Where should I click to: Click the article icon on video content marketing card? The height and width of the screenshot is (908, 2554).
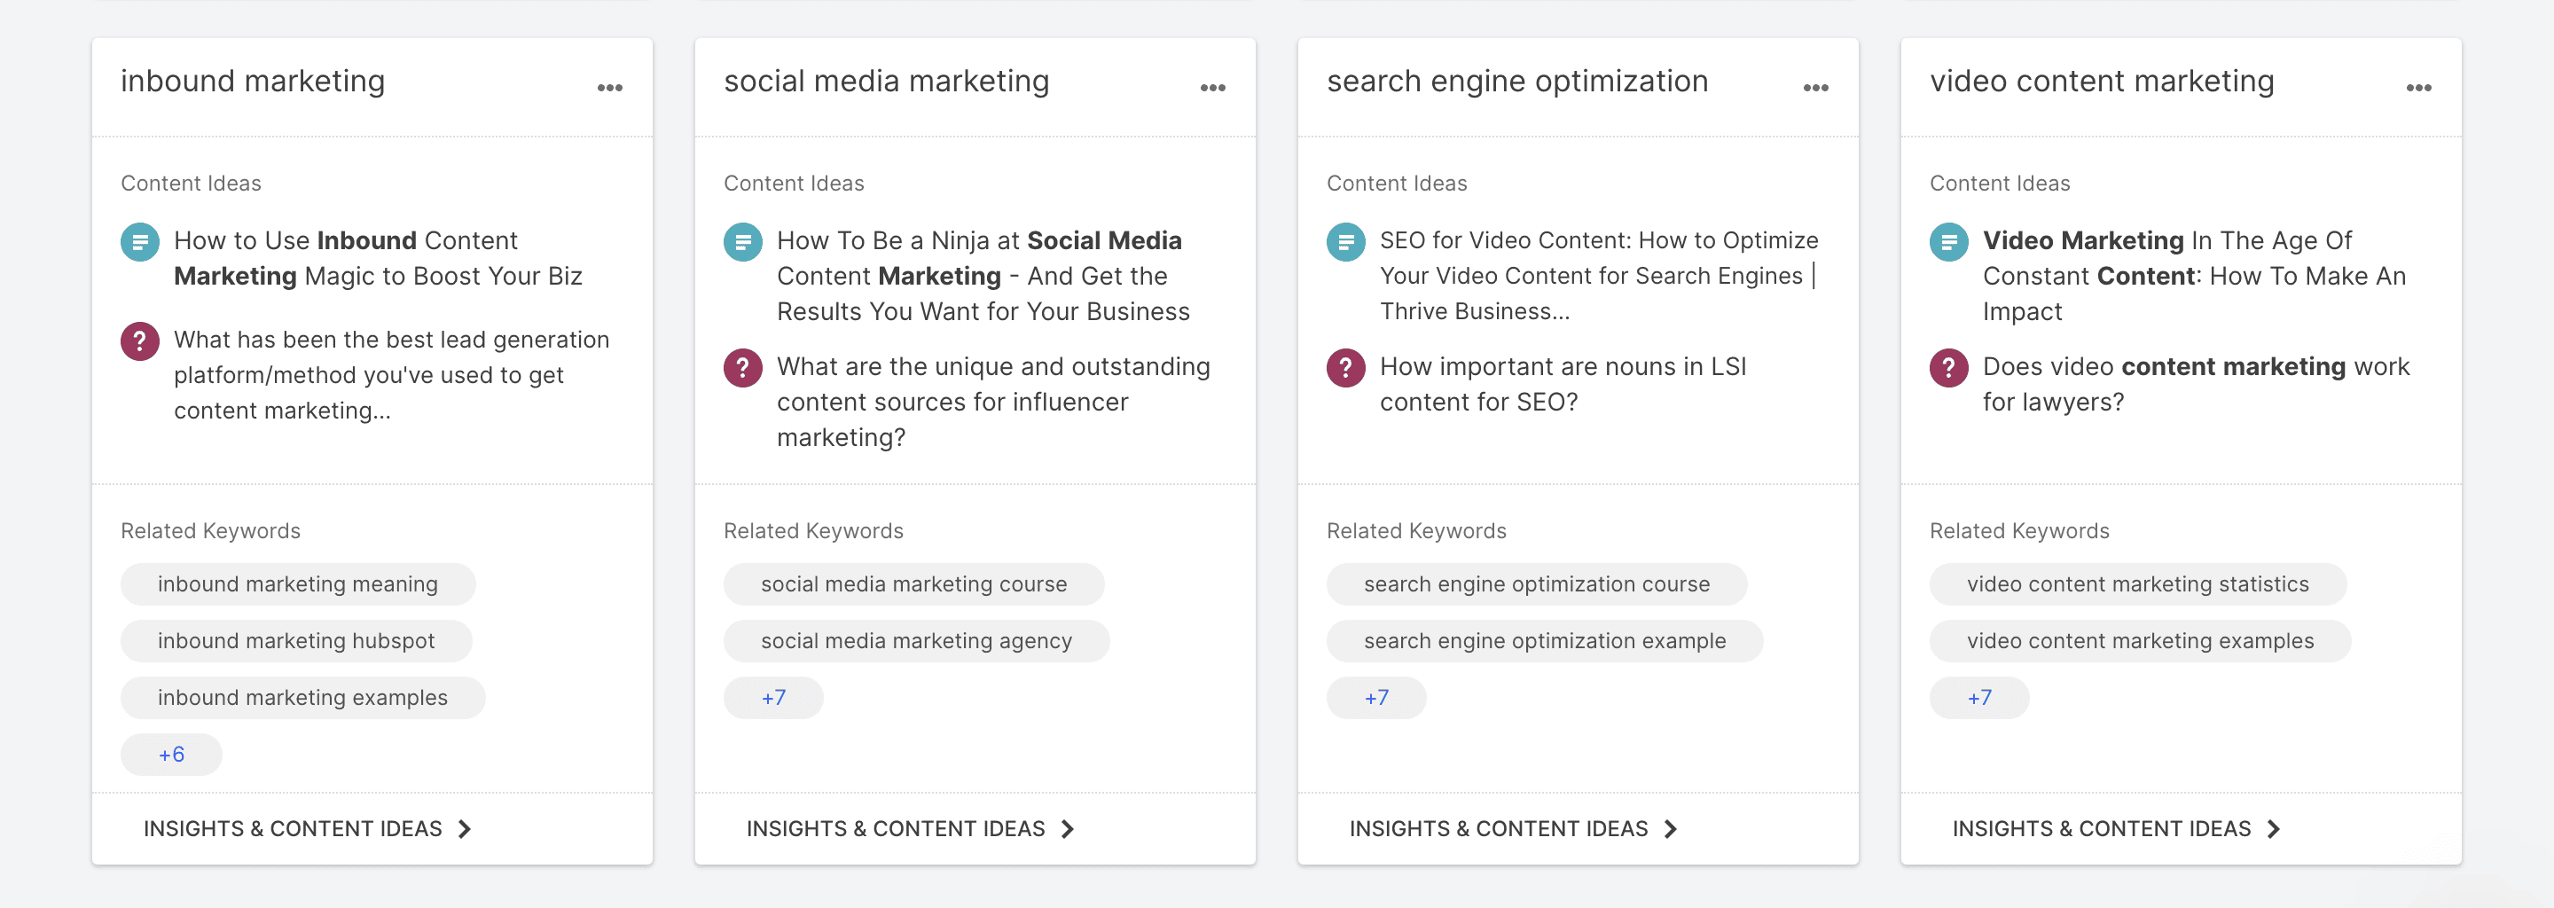coord(1948,241)
